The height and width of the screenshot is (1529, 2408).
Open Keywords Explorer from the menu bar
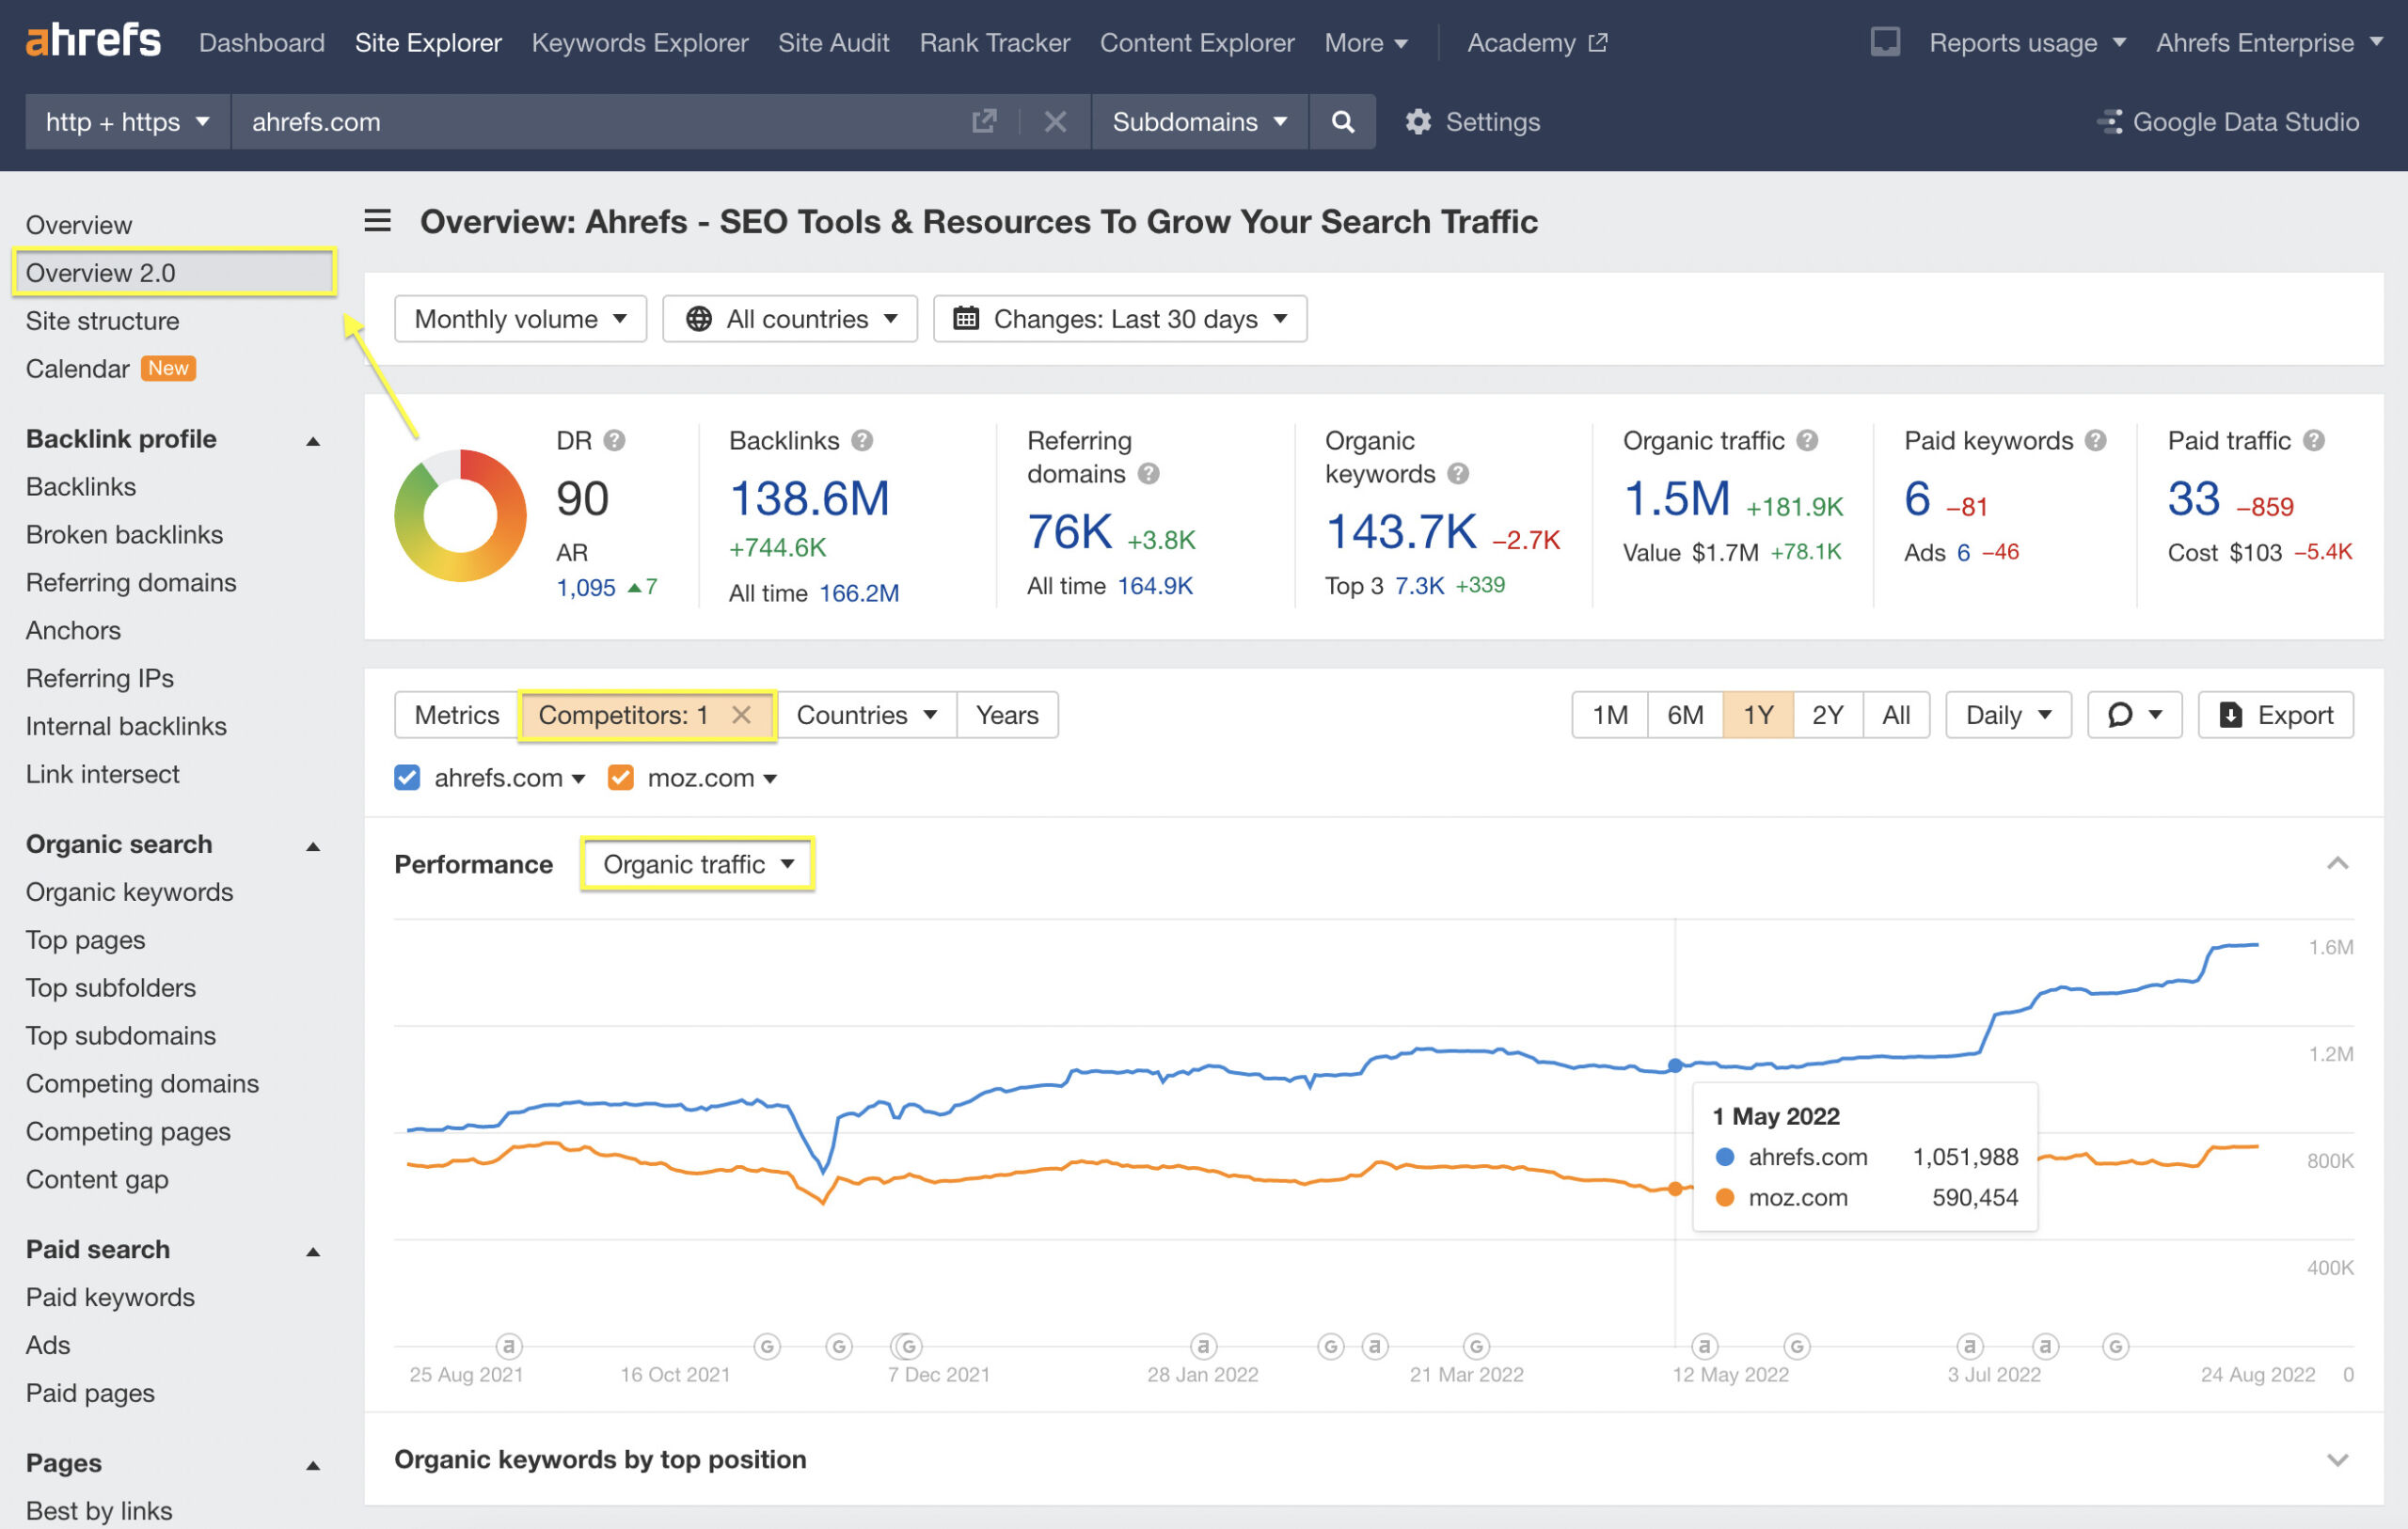point(639,42)
